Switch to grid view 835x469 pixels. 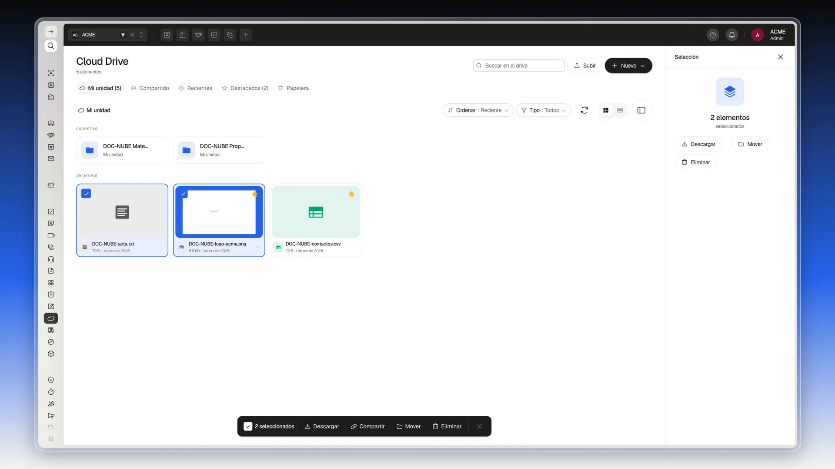coord(606,110)
